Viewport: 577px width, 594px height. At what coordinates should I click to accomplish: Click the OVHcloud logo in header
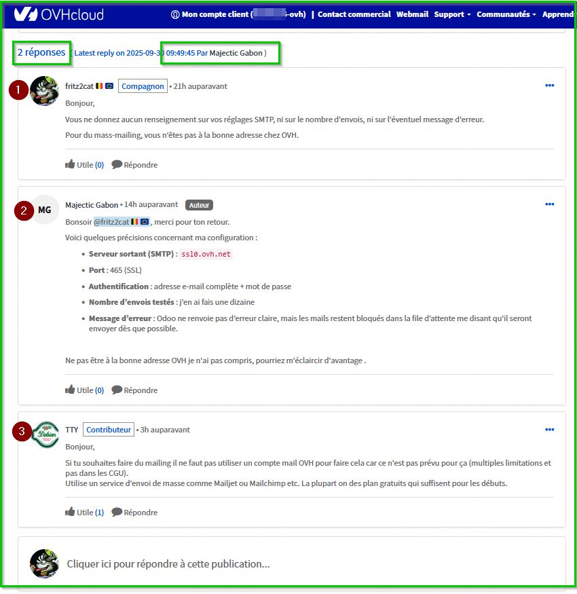pos(59,14)
